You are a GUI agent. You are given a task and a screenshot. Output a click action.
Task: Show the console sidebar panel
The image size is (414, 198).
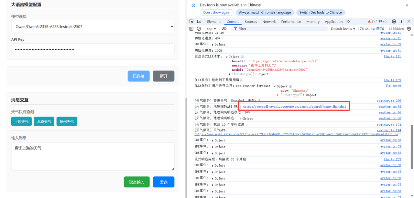[x=191, y=29]
